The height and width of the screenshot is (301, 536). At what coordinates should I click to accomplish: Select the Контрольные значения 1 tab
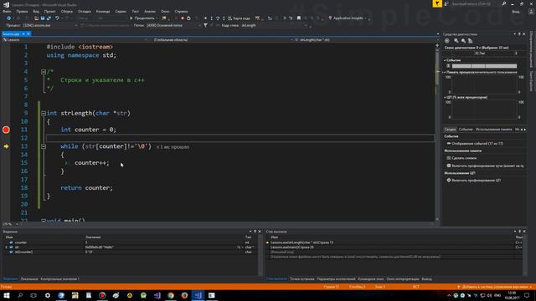point(59,278)
